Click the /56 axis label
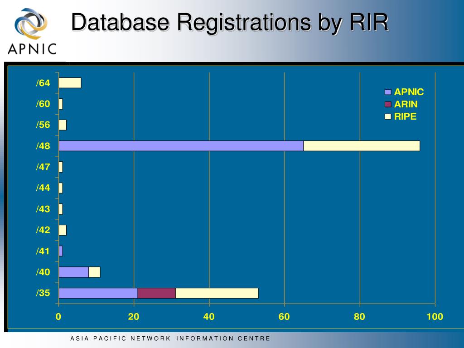Screen dimensions: 464x348 tap(43, 125)
